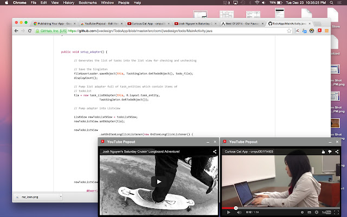Viewport: 347px width, 217px height.
Task: Open Notification Center icon
Action: coord(339,3)
